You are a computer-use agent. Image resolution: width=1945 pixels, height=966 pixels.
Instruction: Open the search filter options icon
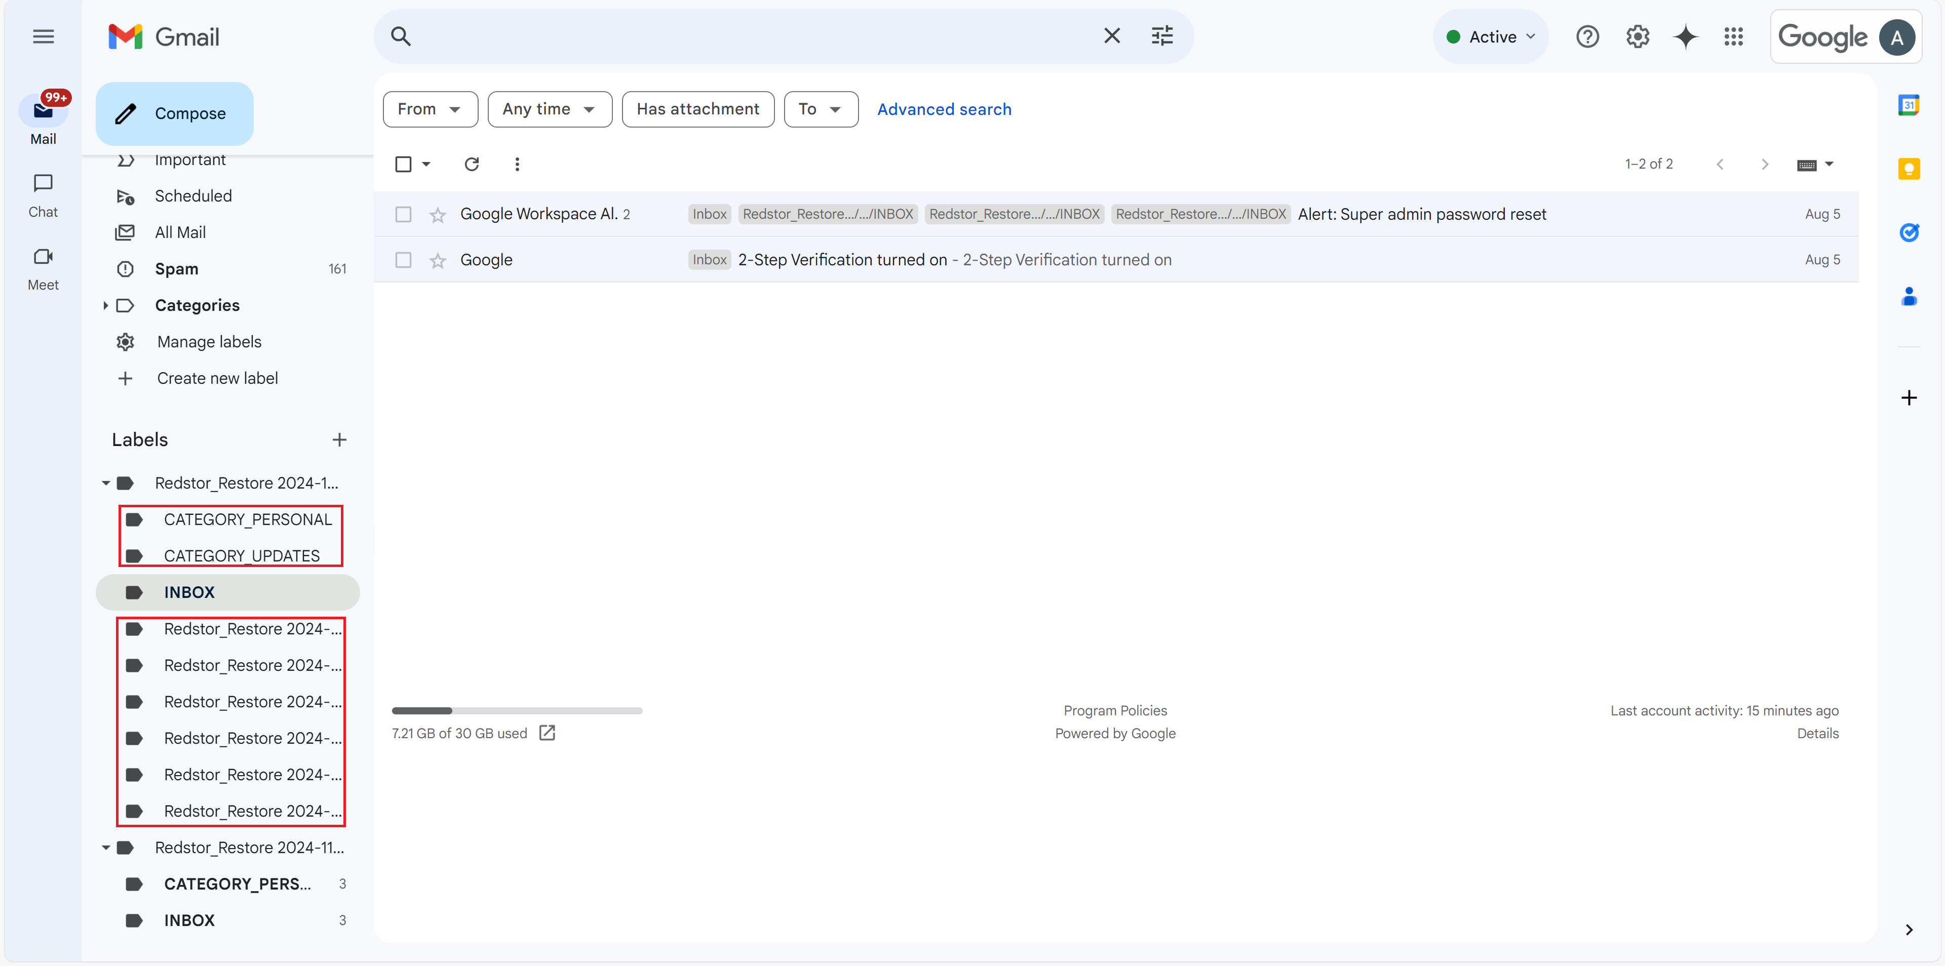click(1162, 36)
